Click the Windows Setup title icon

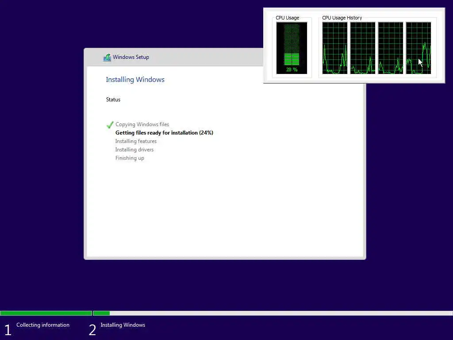(x=107, y=58)
